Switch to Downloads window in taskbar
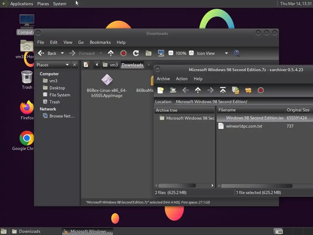The image size is (313, 235). point(35,231)
